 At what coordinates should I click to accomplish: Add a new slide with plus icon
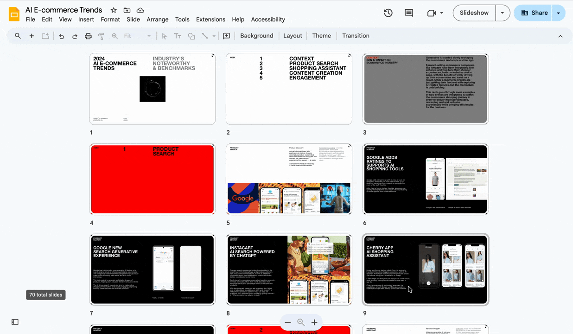tap(32, 36)
